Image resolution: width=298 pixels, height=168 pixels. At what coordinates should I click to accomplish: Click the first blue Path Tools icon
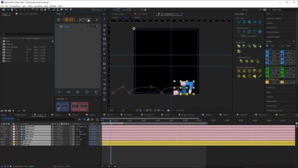pyautogui.click(x=239, y=22)
